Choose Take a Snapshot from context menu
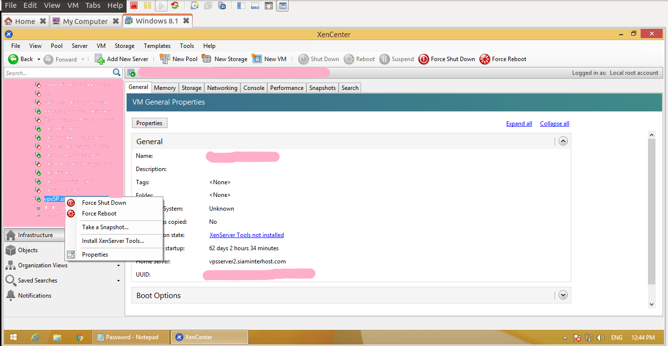The image size is (668, 346). coord(105,227)
